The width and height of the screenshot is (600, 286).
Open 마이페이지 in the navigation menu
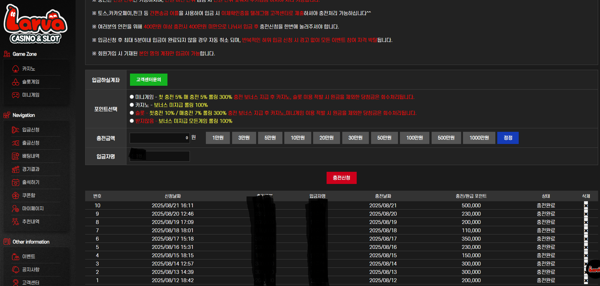[33, 209]
